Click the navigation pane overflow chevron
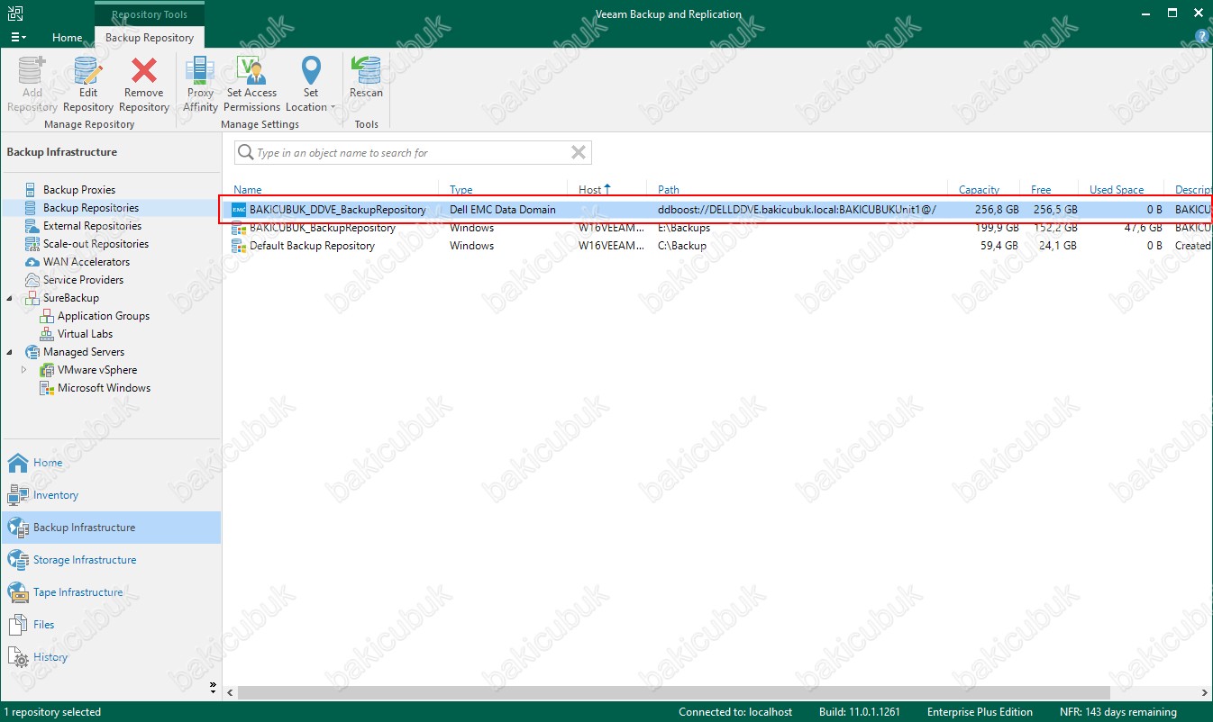The width and height of the screenshot is (1213, 722). click(214, 687)
